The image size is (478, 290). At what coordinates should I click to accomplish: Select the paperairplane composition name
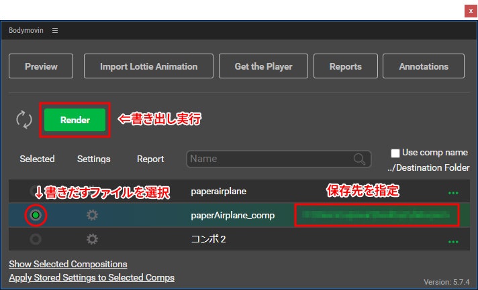click(219, 192)
